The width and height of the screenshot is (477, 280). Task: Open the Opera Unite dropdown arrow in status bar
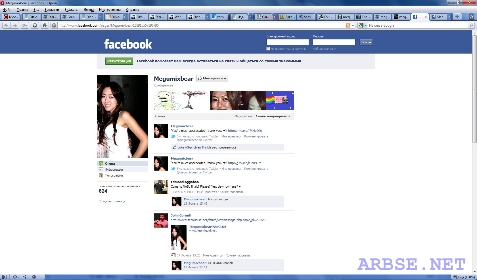click(x=29, y=277)
